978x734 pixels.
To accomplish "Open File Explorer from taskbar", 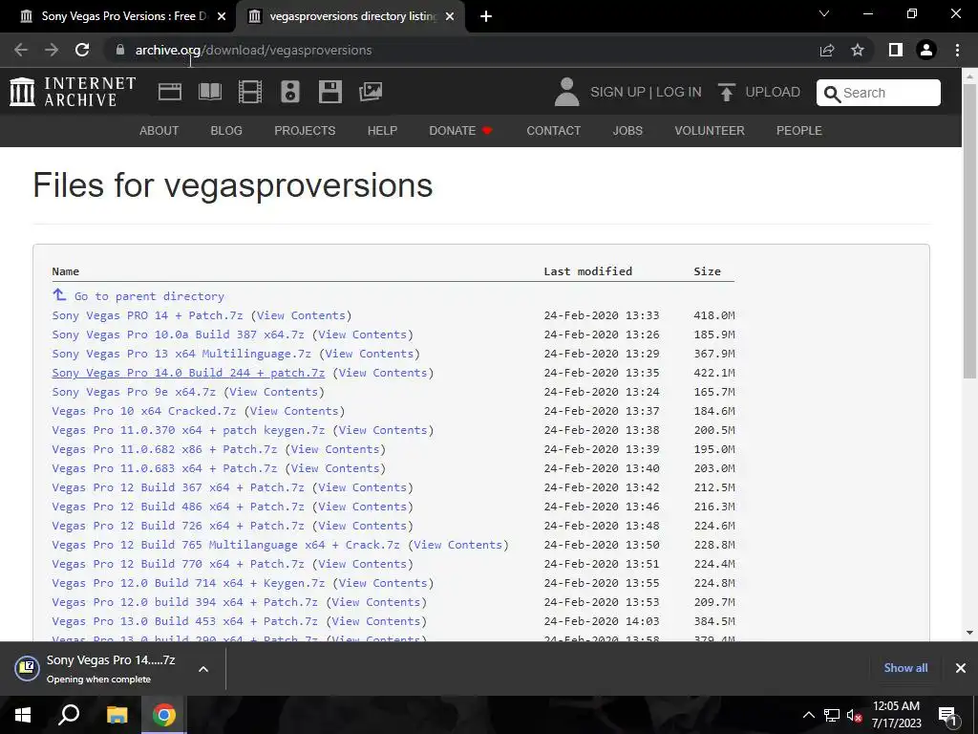I will [x=117, y=715].
